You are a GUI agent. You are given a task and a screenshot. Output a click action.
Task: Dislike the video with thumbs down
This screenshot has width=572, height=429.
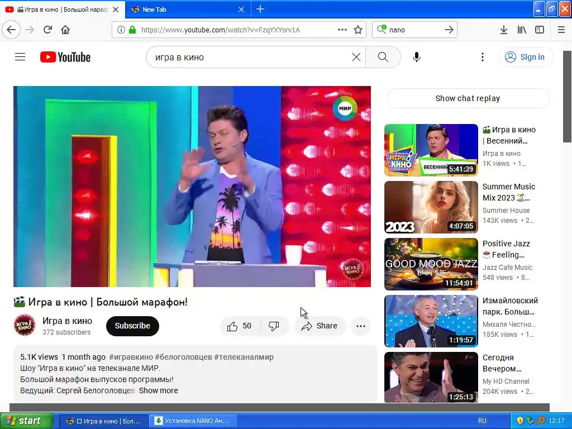coord(274,326)
